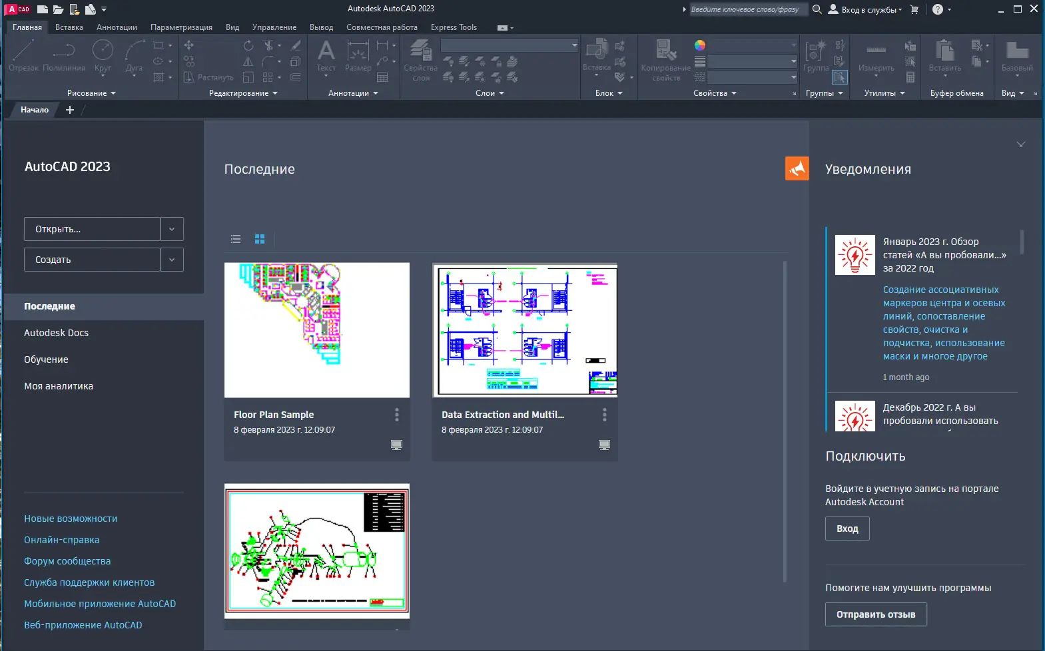Switch to the Аннотации ribbon tab
The height and width of the screenshot is (651, 1045).
point(117,27)
